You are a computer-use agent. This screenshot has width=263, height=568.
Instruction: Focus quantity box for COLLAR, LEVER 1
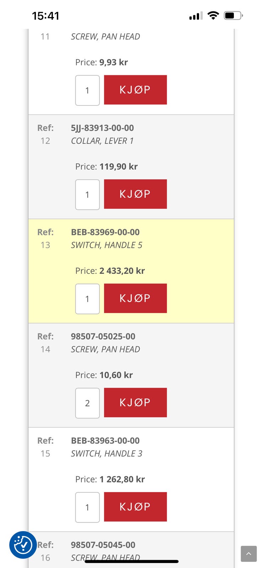87,195
